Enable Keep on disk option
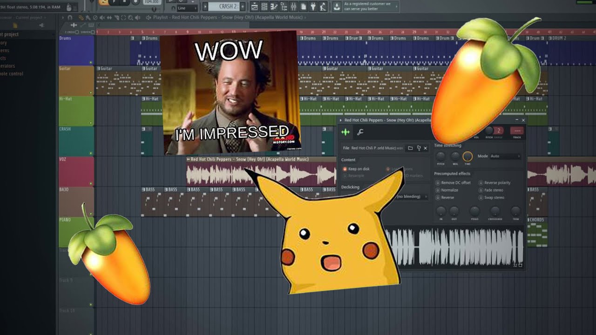Viewport: 596px width, 335px height. (356, 169)
